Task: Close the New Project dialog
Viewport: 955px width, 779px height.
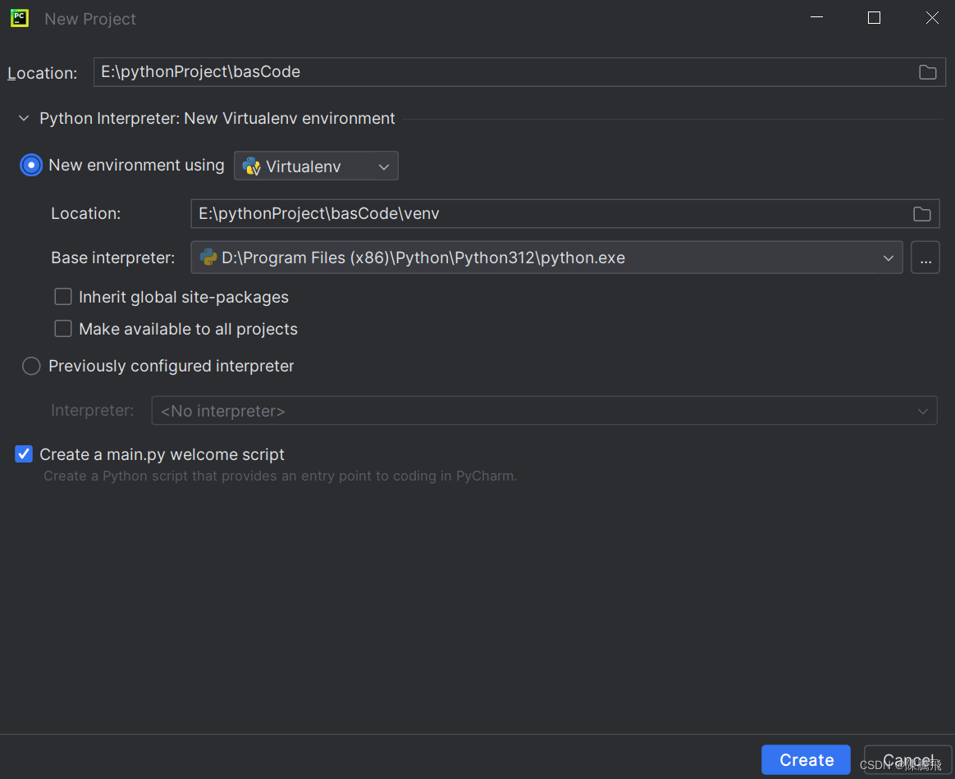Action: (x=932, y=18)
